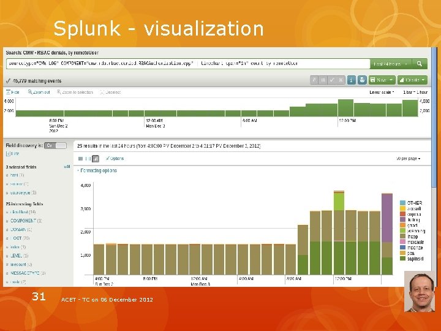441x331 pixels.
Task: Select the LEVEL (1) field
Action: coord(19,256)
